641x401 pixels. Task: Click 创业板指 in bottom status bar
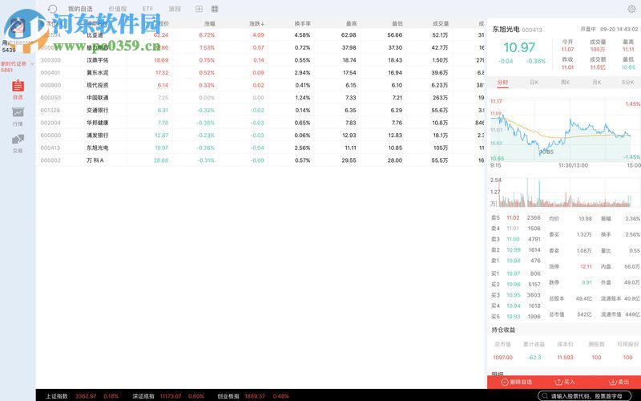coord(228,396)
